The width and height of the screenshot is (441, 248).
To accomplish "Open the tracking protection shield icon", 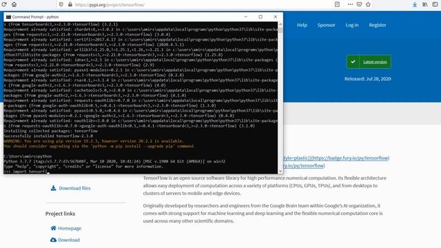I will pos(61,5).
